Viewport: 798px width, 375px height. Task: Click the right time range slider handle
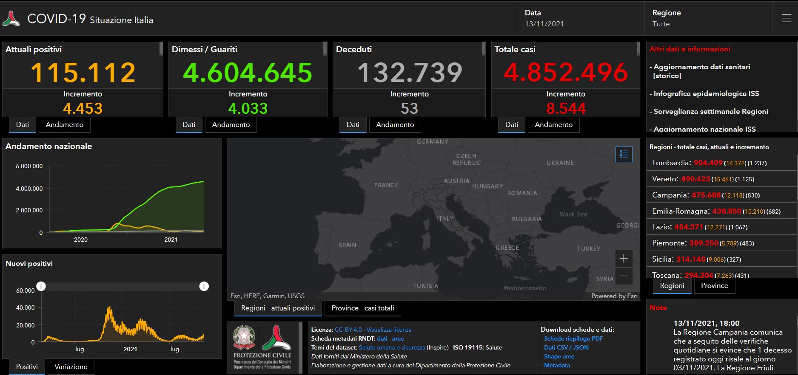[204, 286]
